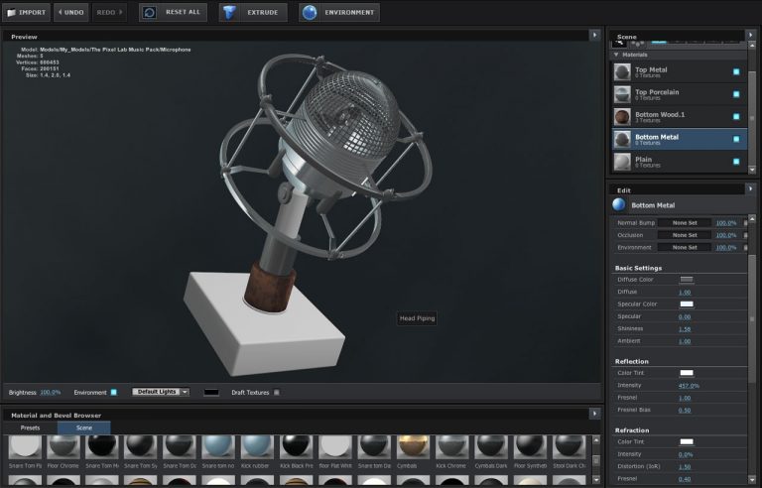Click the Reset All circular arrow icon

150,12
